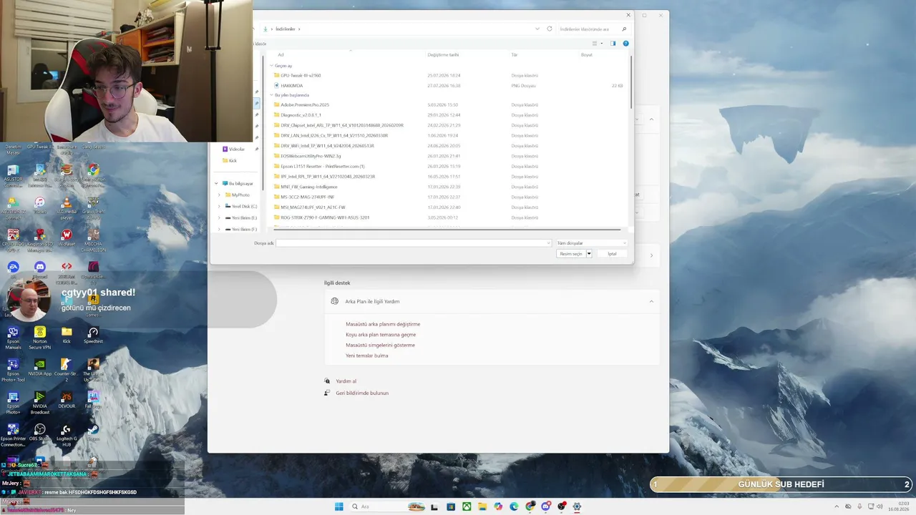Open the Dosya adı filename dropdown arrow
The height and width of the screenshot is (515, 916).
[549, 243]
